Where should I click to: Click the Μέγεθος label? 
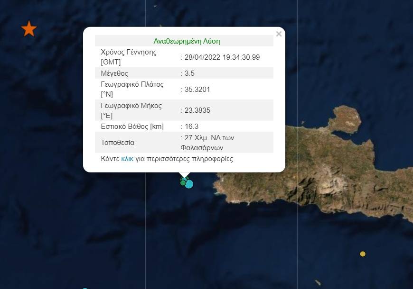pos(114,73)
